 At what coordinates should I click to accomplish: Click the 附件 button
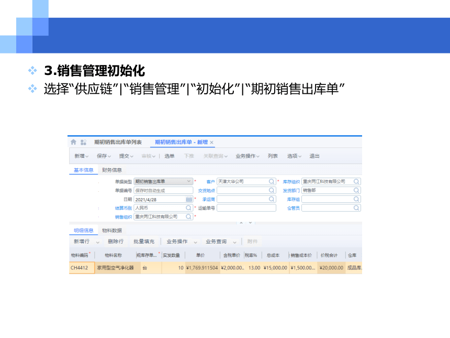pyautogui.click(x=253, y=242)
